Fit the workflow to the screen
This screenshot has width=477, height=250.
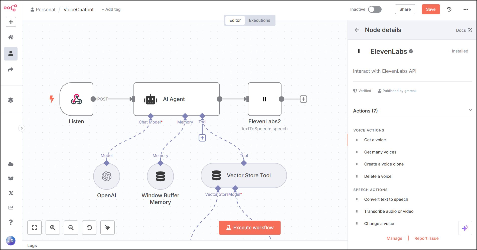34,227
